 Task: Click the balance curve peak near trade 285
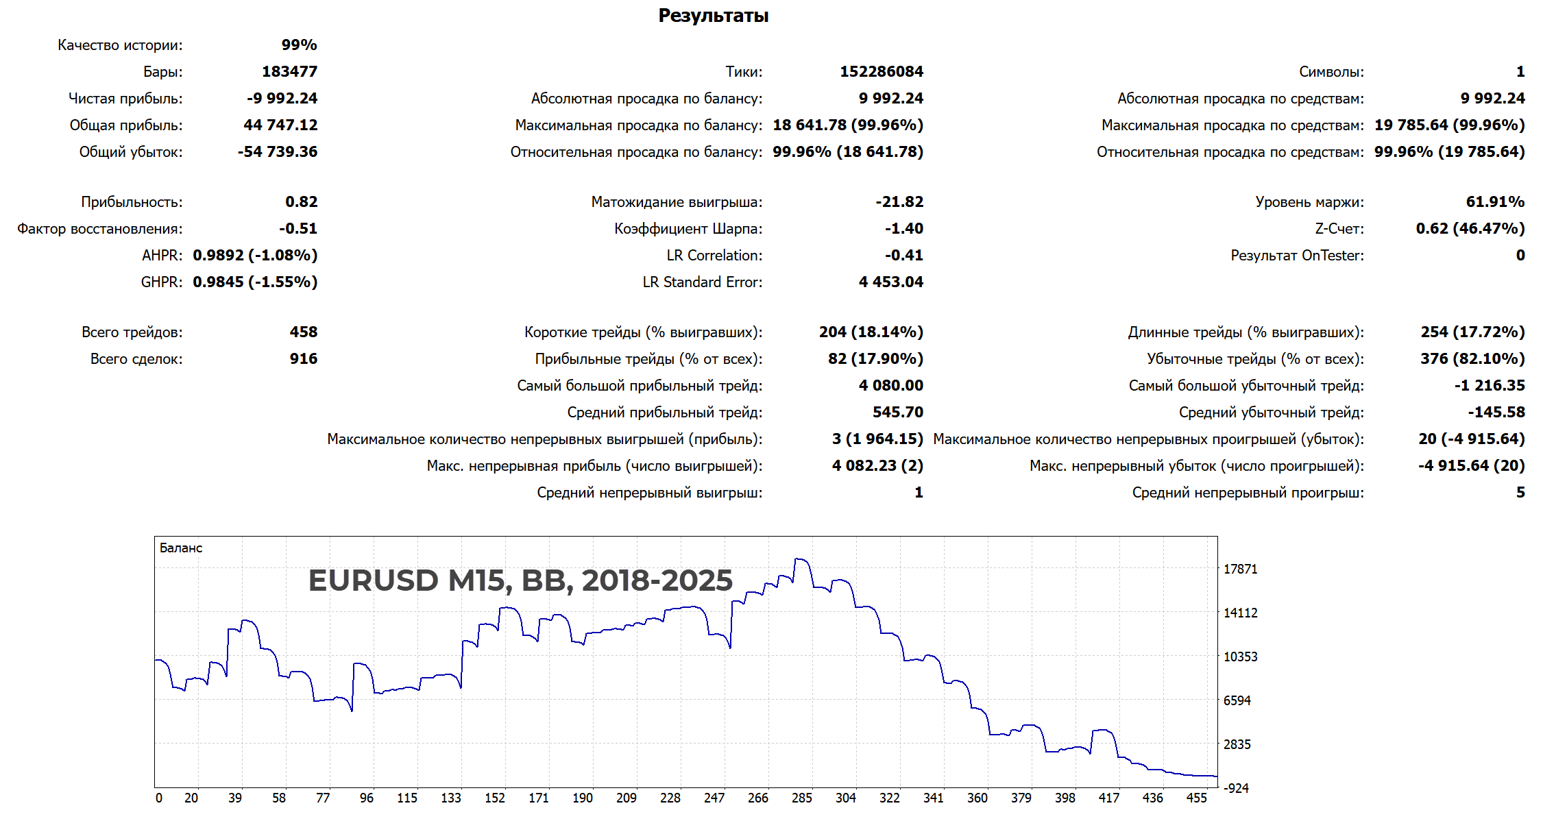(799, 559)
